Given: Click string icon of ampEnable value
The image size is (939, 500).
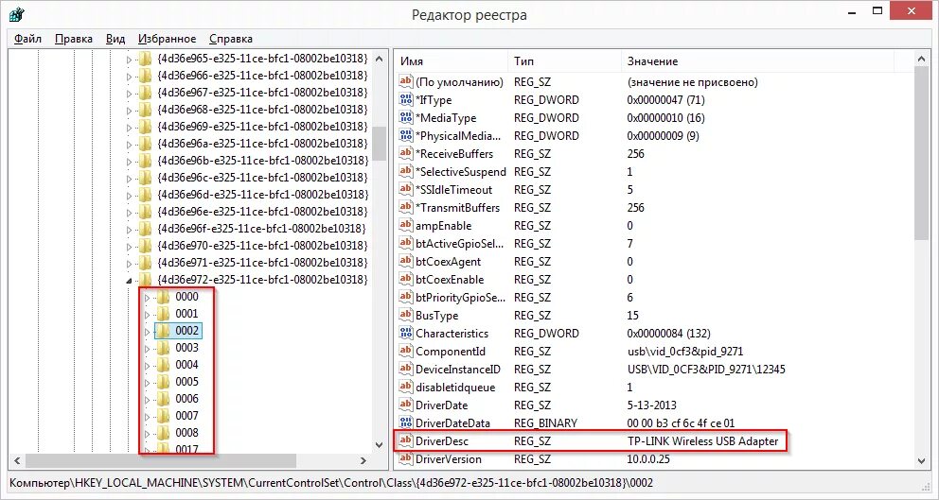Looking at the screenshot, I should point(406,226).
